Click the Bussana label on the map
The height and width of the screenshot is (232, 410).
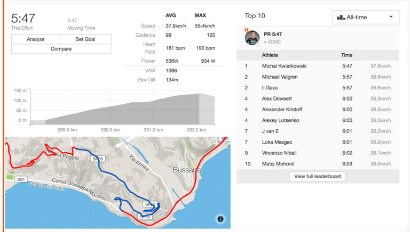[x=186, y=170]
